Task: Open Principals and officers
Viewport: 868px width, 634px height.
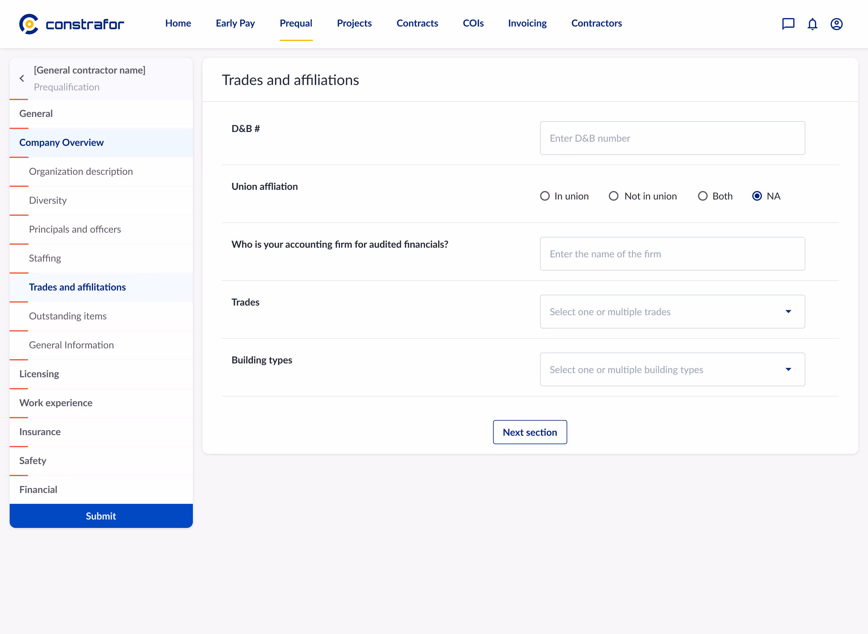Action: [101, 229]
